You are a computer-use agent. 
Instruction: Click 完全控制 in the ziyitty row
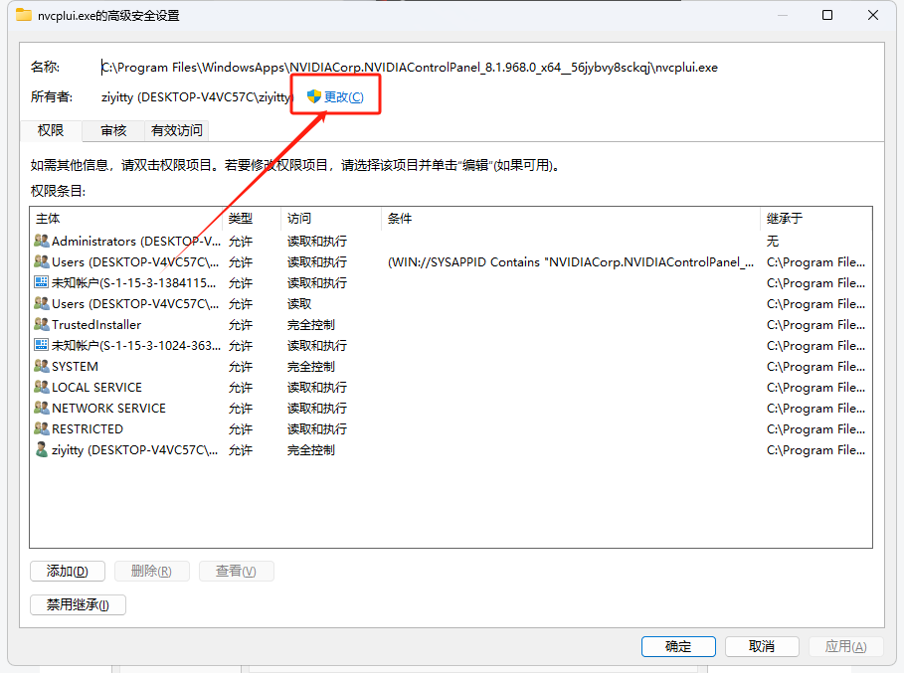point(311,450)
